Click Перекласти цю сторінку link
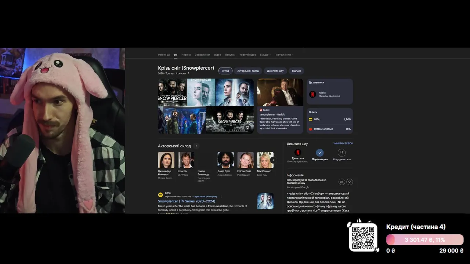The image size is (470, 264). [x=205, y=197]
